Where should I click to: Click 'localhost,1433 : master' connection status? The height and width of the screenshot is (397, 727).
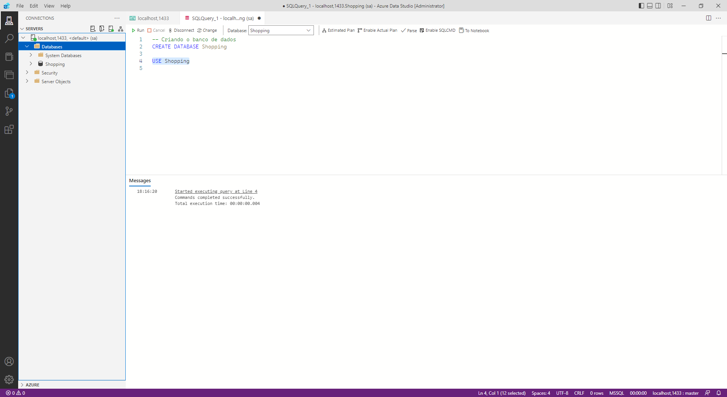(x=675, y=393)
